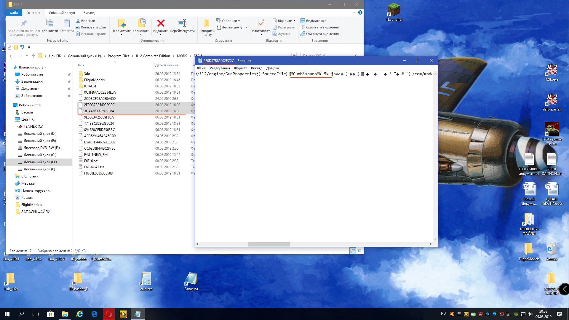Click the Pin to Quick access icon
Viewport: 569px width, 320px height.
click(24, 23)
